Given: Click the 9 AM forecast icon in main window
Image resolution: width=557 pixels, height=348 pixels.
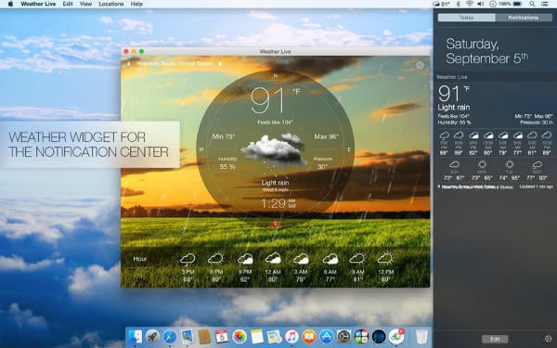Looking at the screenshot, I should pos(357,258).
